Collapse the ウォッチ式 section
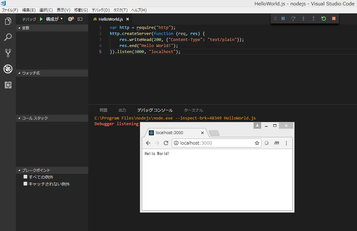 (52, 73)
